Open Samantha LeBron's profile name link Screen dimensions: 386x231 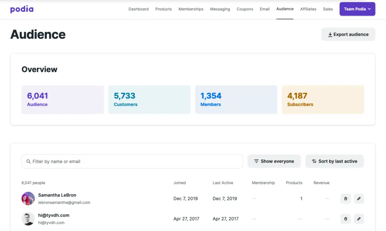(x=57, y=195)
